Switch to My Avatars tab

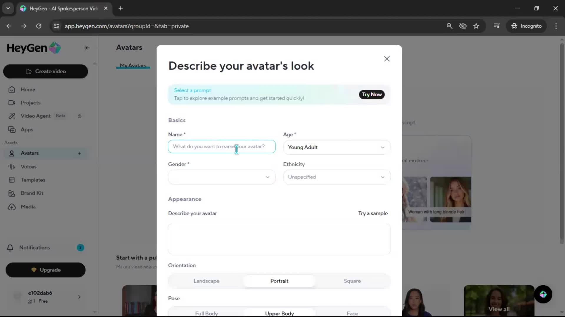[x=133, y=65]
